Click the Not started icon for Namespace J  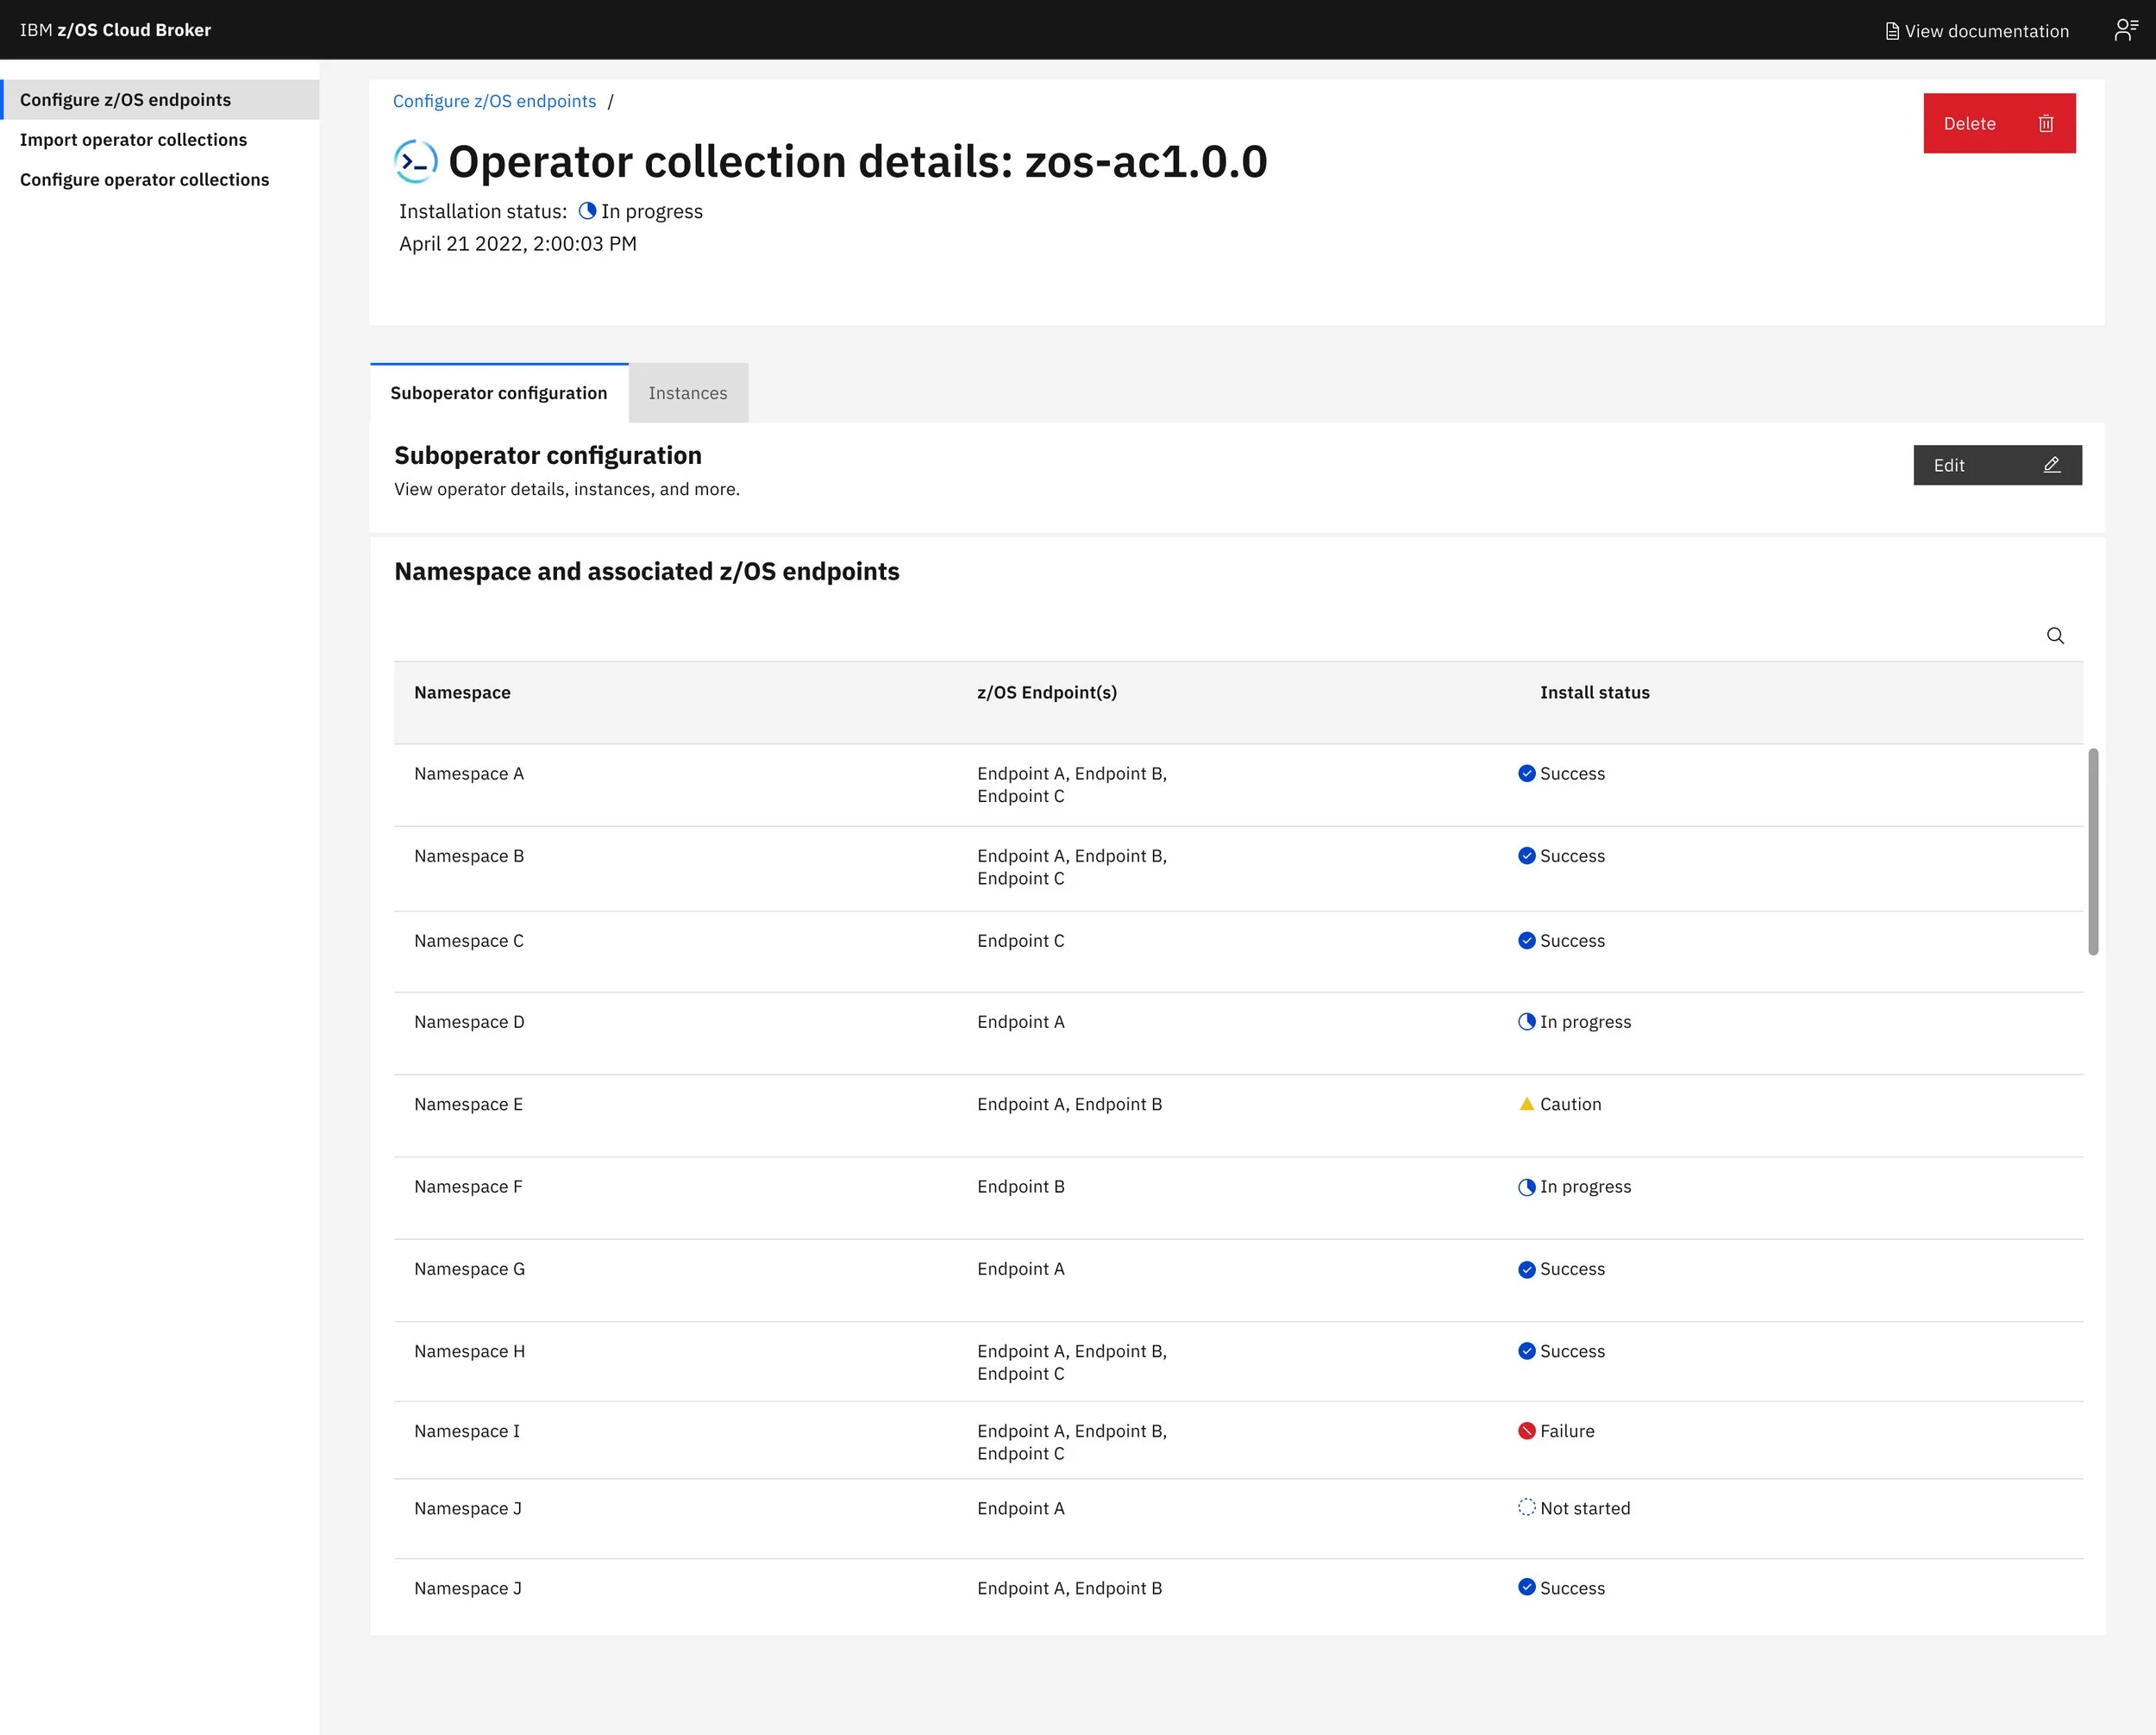tap(1526, 1508)
